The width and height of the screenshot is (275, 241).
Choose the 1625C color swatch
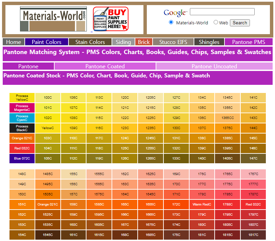pos(151,174)
